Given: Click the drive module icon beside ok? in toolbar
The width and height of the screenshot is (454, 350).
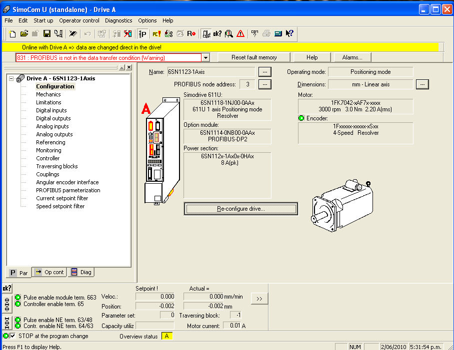Looking at the screenshot, I should pyautogui.click(x=206, y=34).
